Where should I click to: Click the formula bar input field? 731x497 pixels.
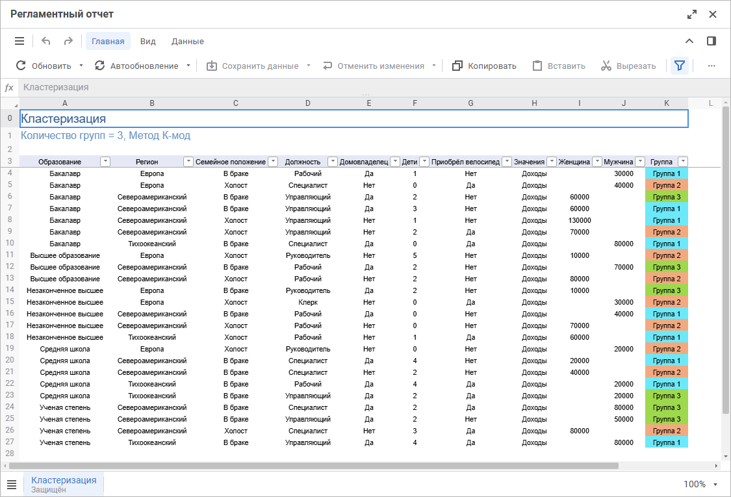click(373, 87)
